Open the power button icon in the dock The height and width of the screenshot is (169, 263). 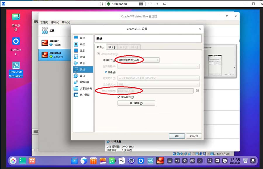click(x=225, y=161)
